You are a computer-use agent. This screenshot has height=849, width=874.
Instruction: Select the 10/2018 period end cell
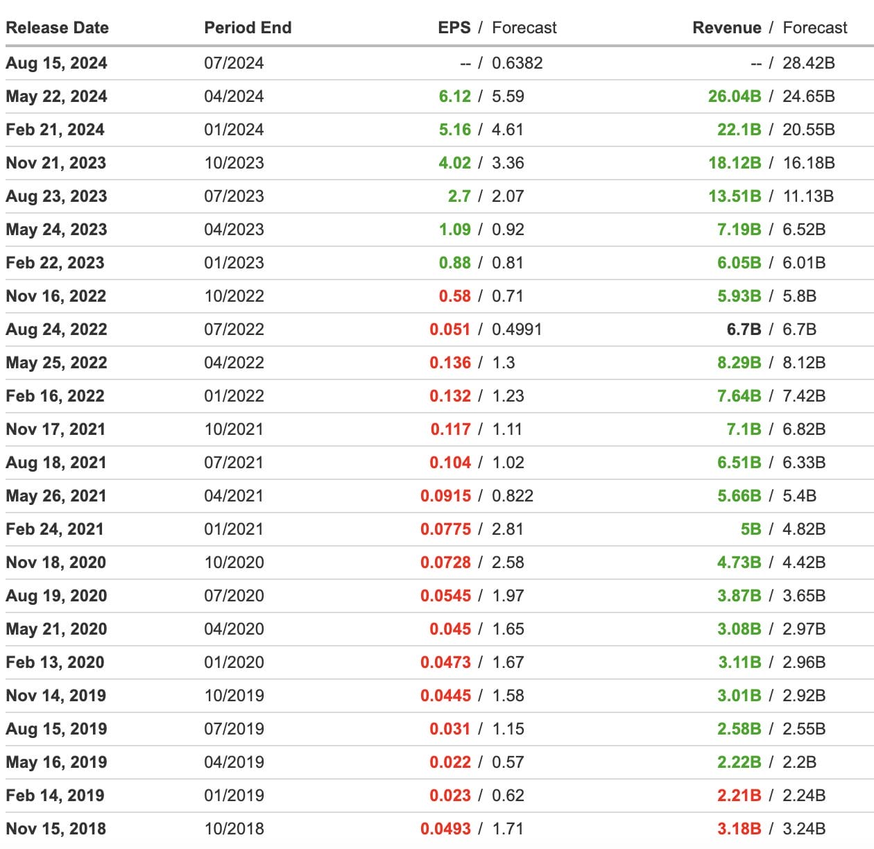(234, 829)
